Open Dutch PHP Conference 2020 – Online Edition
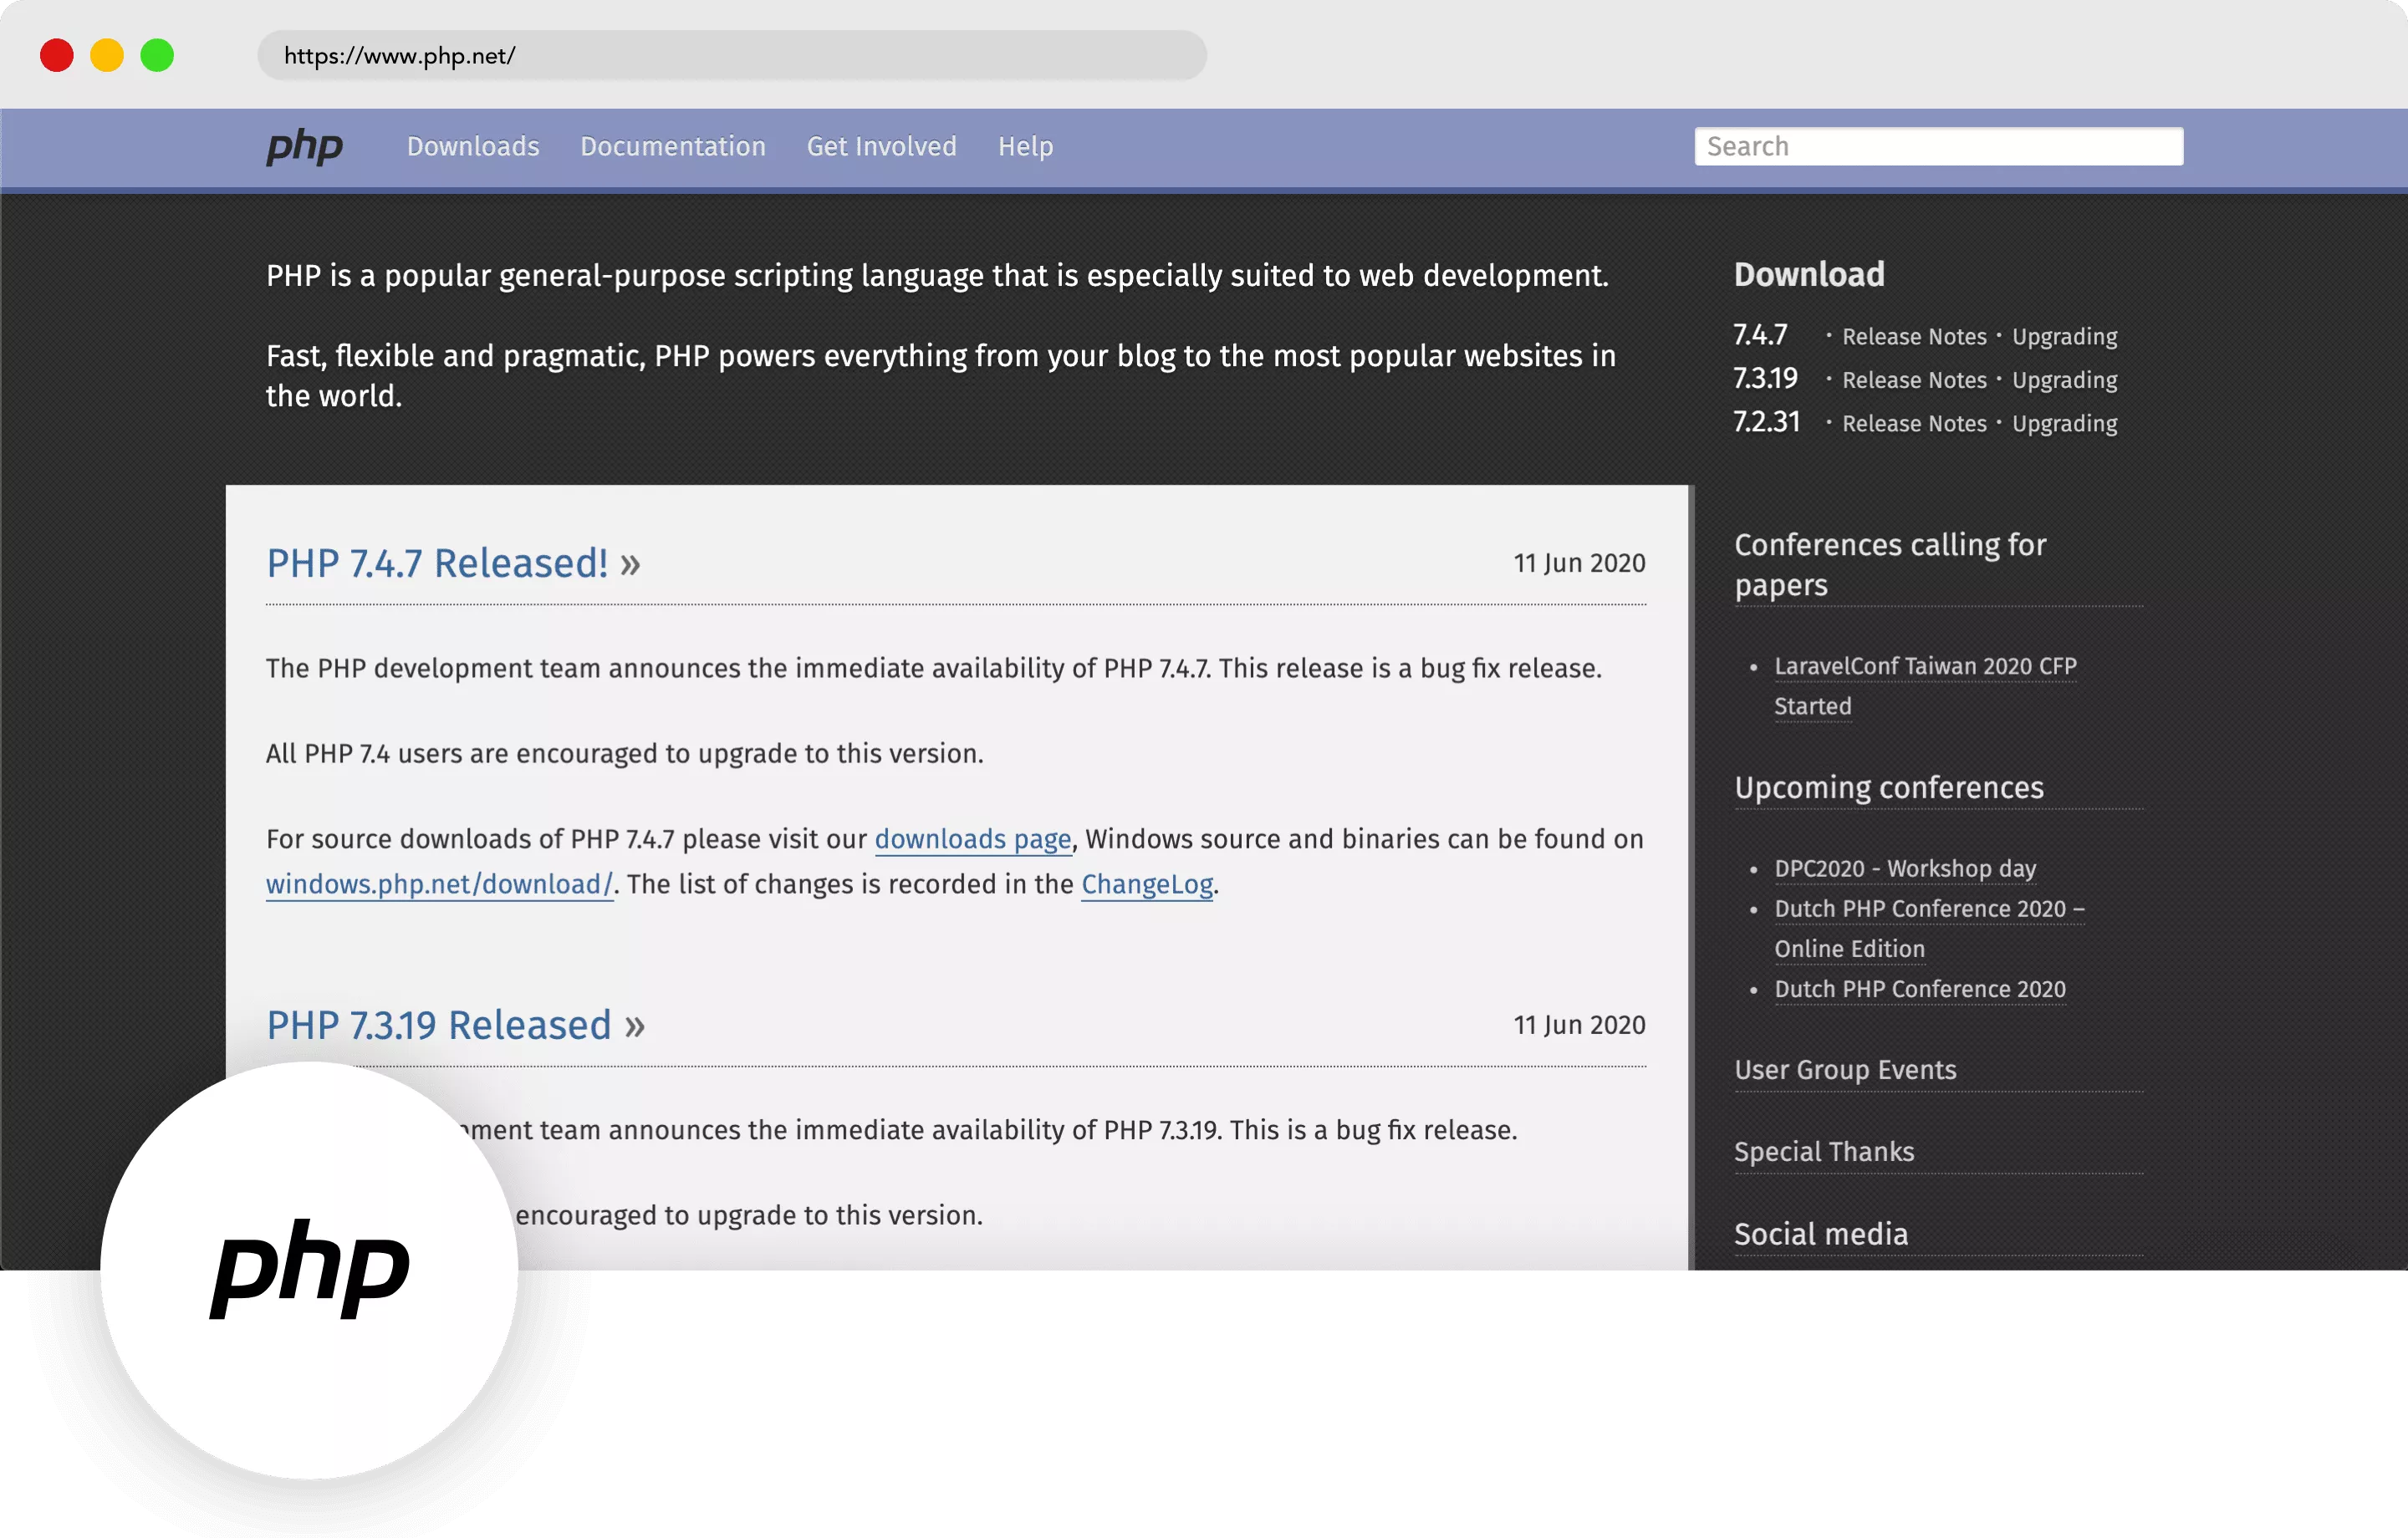This screenshot has height=1538, width=2408. [1928, 928]
